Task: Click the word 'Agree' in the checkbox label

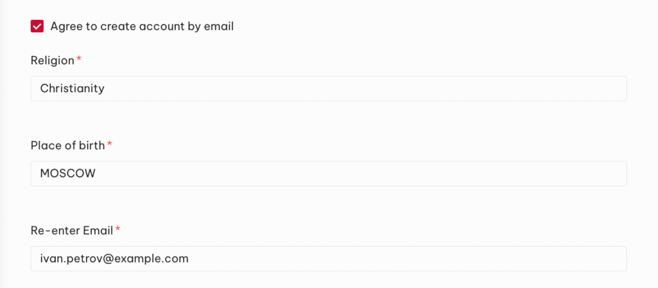Action: click(x=66, y=26)
